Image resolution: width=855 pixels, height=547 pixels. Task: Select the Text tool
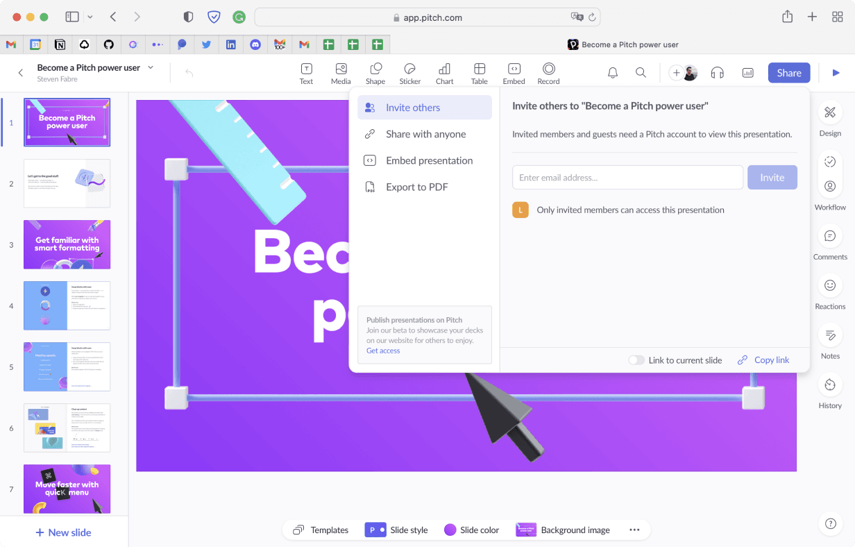[x=306, y=72]
